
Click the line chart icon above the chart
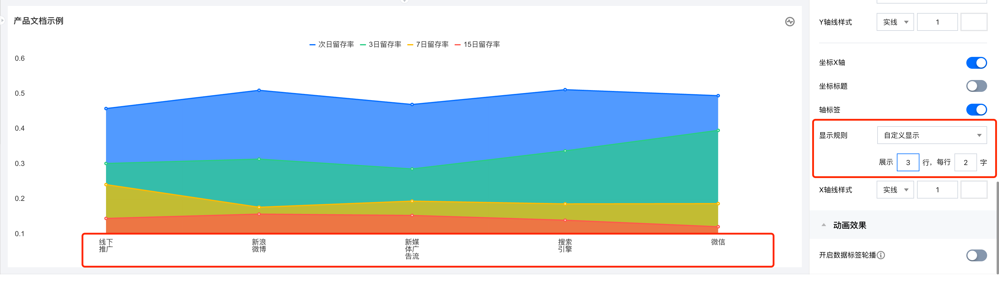[790, 22]
